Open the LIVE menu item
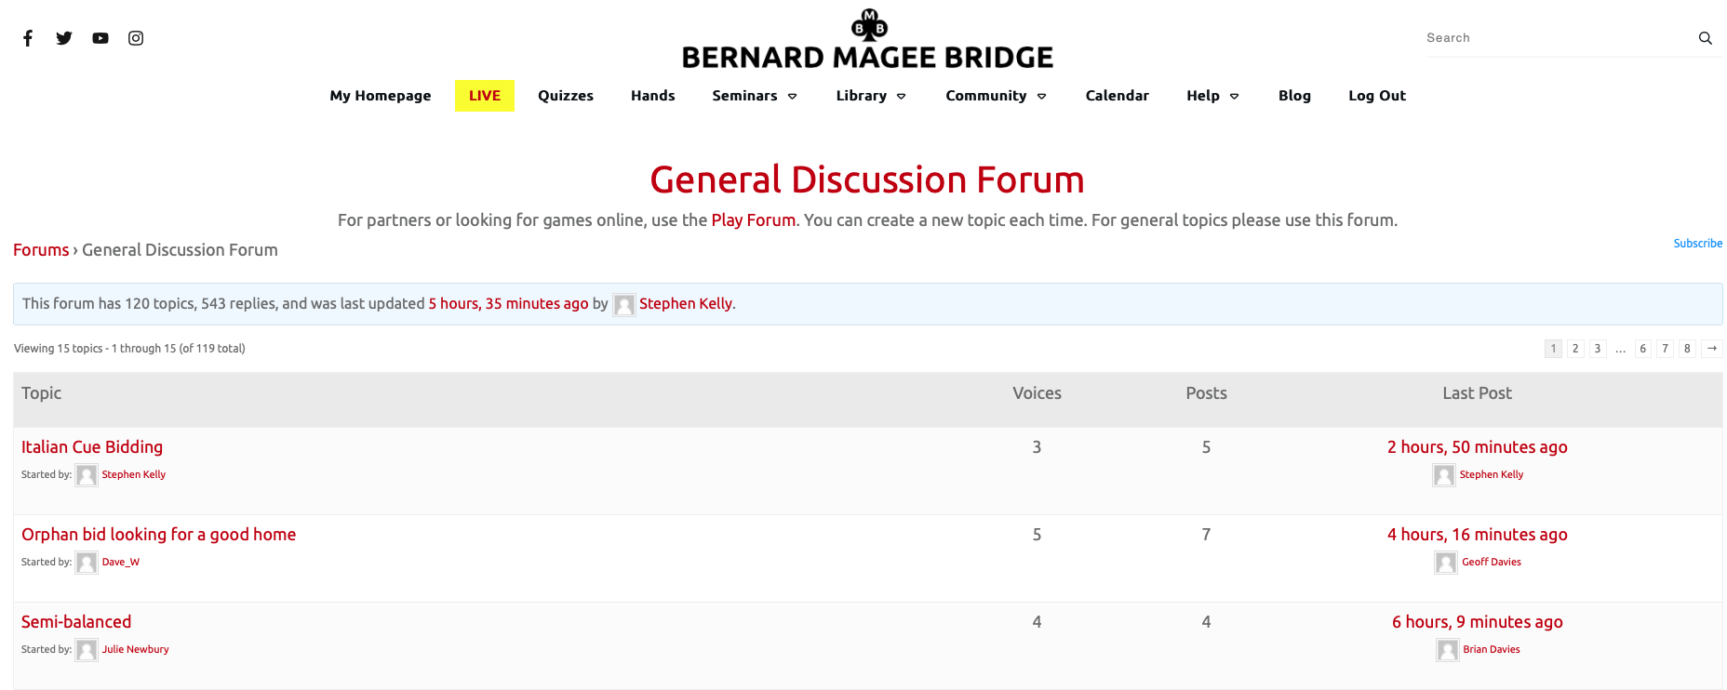 [x=485, y=96]
